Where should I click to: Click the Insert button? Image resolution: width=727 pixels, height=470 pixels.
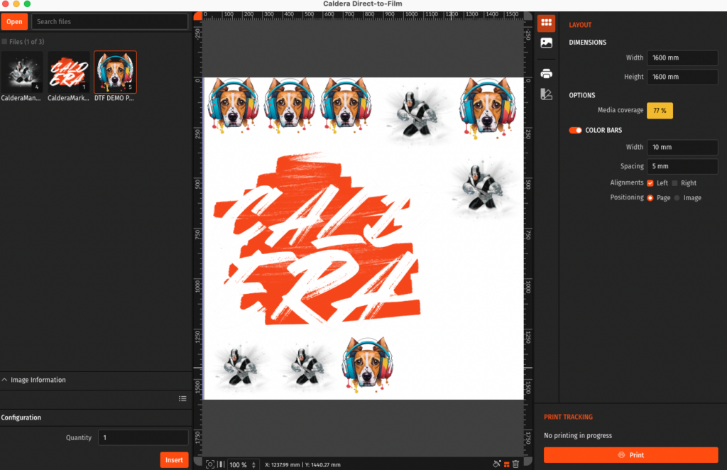[x=175, y=460]
